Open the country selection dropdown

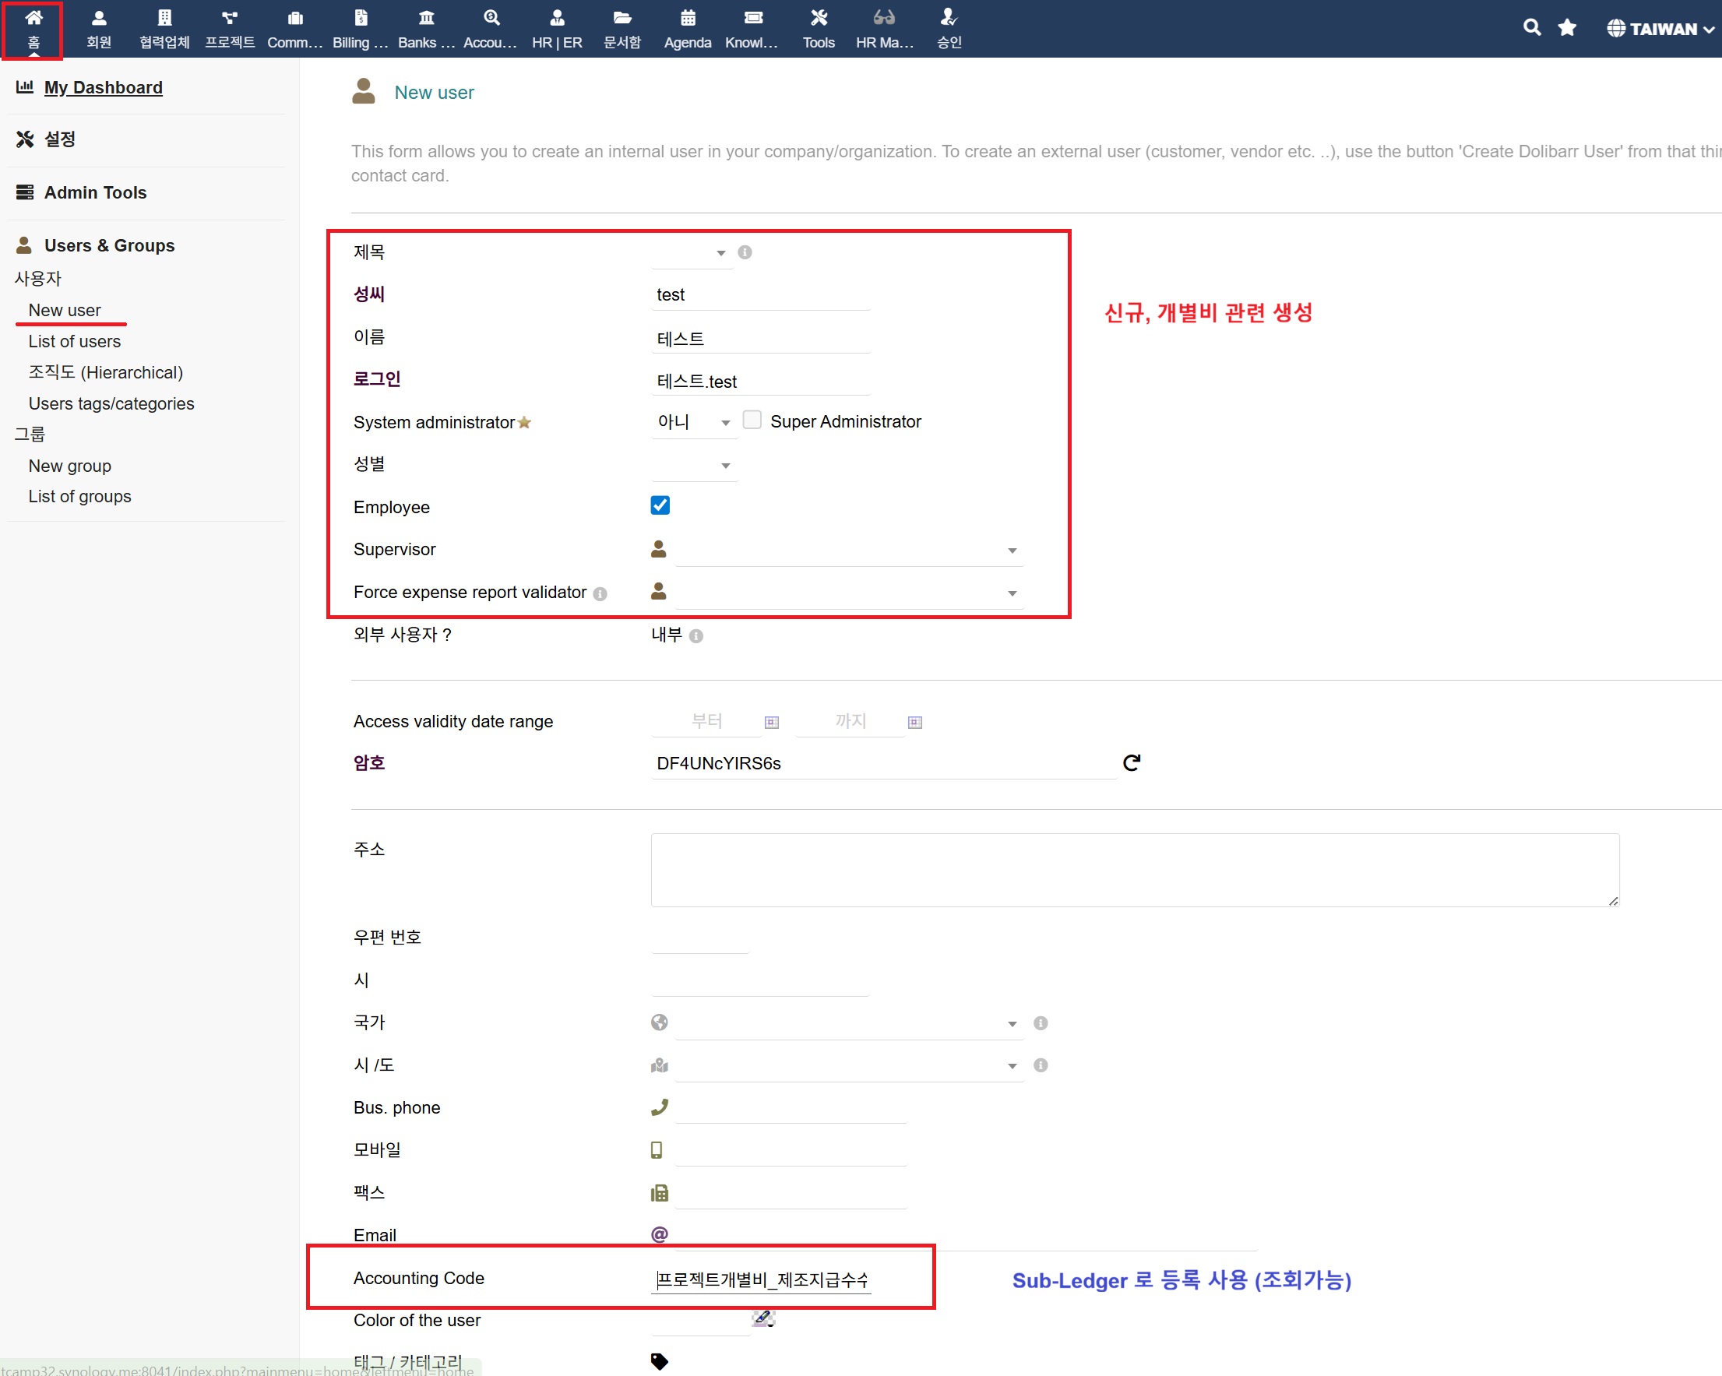click(x=848, y=1023)
